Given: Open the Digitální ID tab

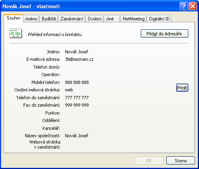Looking at the screenshot, I should [x=159, y=19].
